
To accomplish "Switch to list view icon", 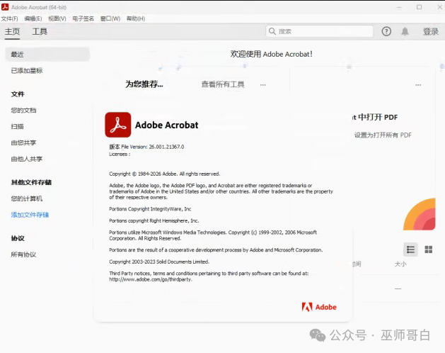I will coord(410,250).
